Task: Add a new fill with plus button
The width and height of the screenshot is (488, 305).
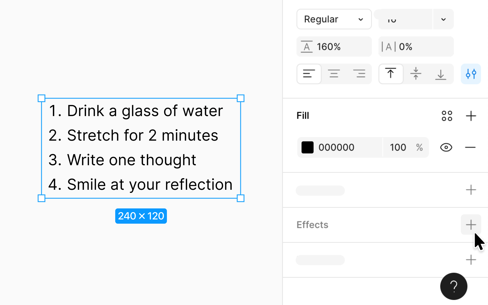Action: click(x=471, y=116)
